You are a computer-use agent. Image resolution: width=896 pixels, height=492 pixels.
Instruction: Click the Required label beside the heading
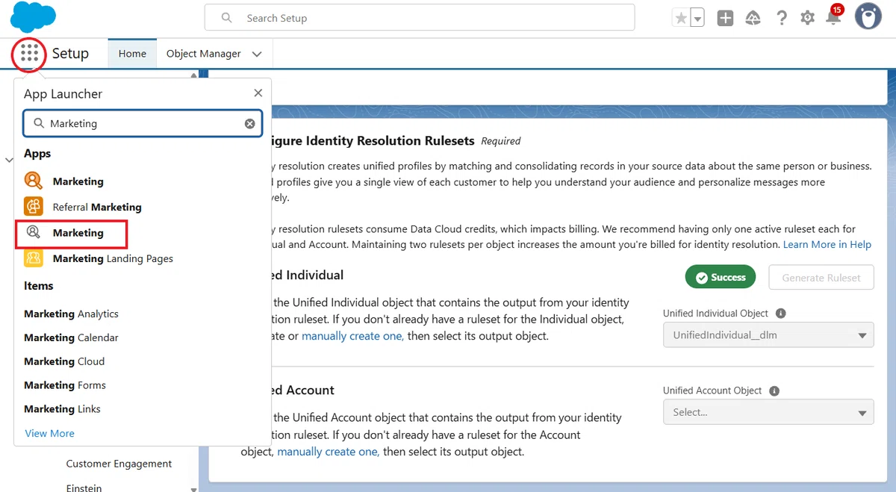(x=501, y=141)
